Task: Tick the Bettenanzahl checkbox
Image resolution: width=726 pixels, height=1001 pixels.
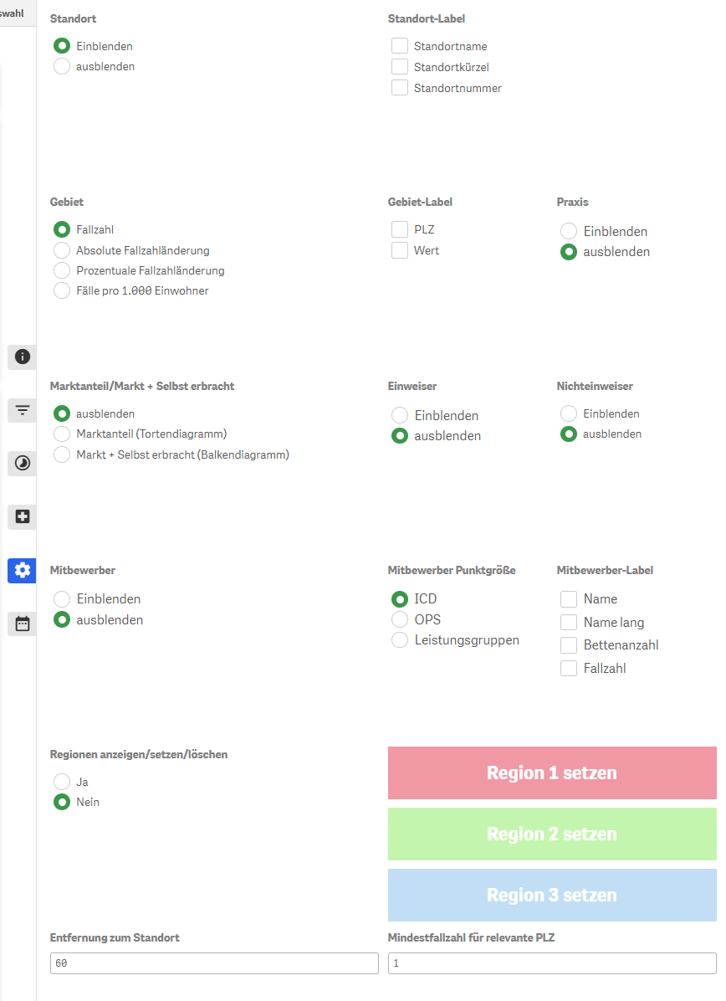Action: (x=569, y=645)
